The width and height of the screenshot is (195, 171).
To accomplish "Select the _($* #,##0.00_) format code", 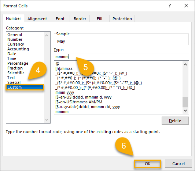I will click(99, 83).
